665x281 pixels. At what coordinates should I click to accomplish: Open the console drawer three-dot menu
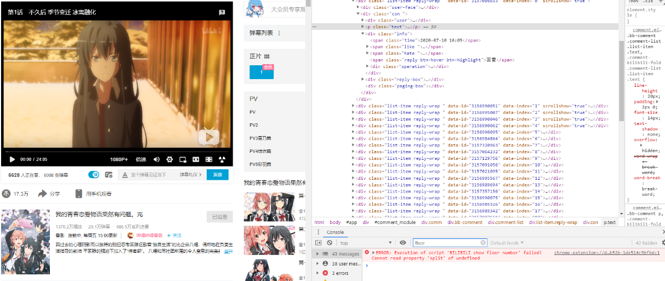318,232
